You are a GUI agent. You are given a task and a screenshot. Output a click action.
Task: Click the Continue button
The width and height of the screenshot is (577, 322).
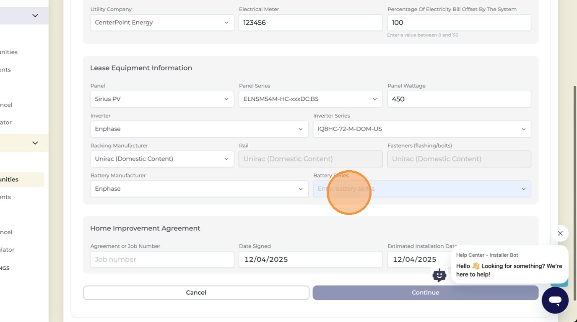click(425, 293)
